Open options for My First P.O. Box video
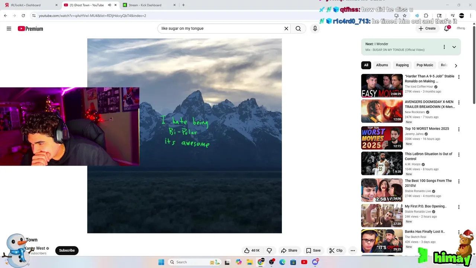 pyautogui.click(x=459, y=207)
